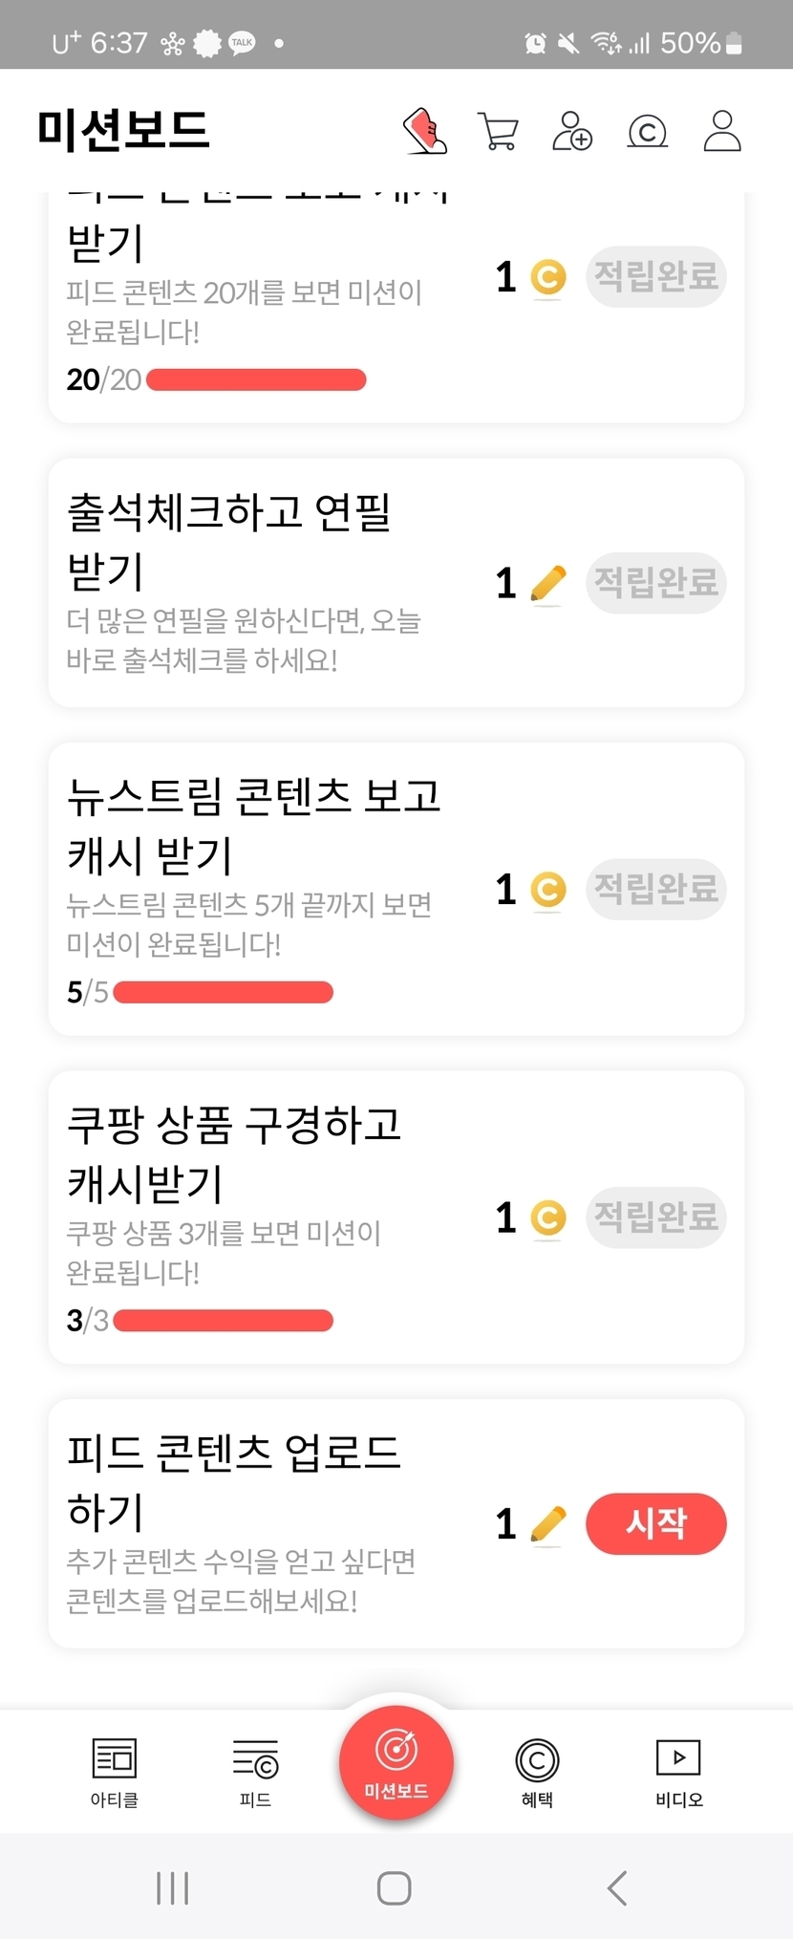Tap 적립완료 on the 뉴스트림 mission
Image resolution: width=793 pixels, height=1939 pixels.
655,890
